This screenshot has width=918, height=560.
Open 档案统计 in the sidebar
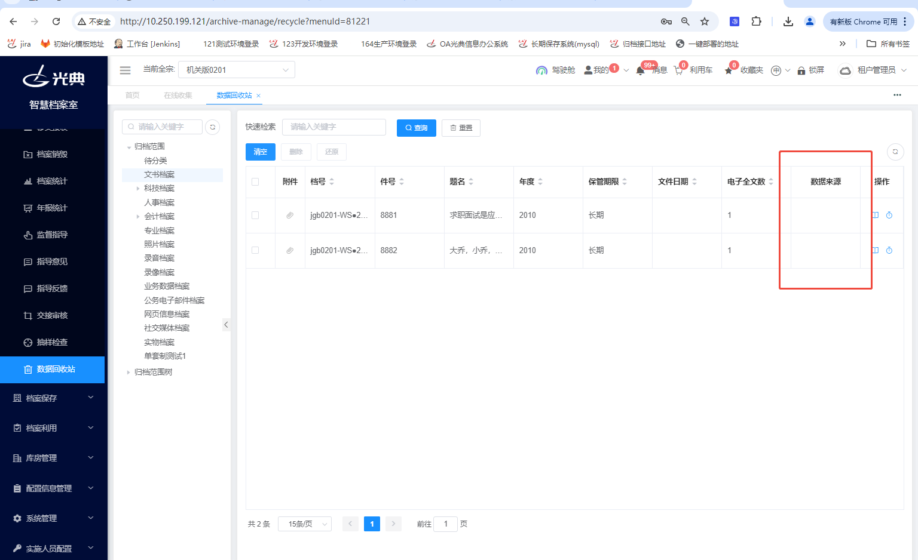tap(53, 181)
